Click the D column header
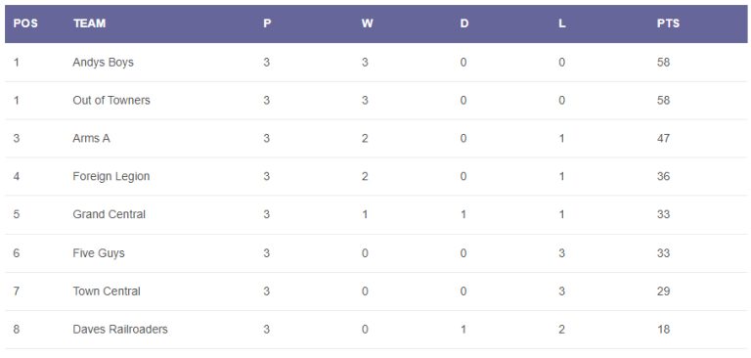This screenshot has width=751, height=358. coord(464,23)
